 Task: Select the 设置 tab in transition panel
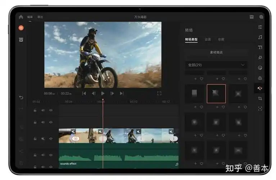(x=208, y=39)
